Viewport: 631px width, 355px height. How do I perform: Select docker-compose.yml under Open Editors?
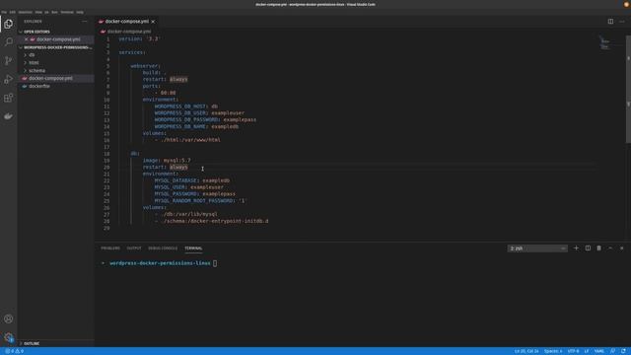click(58, 39)
